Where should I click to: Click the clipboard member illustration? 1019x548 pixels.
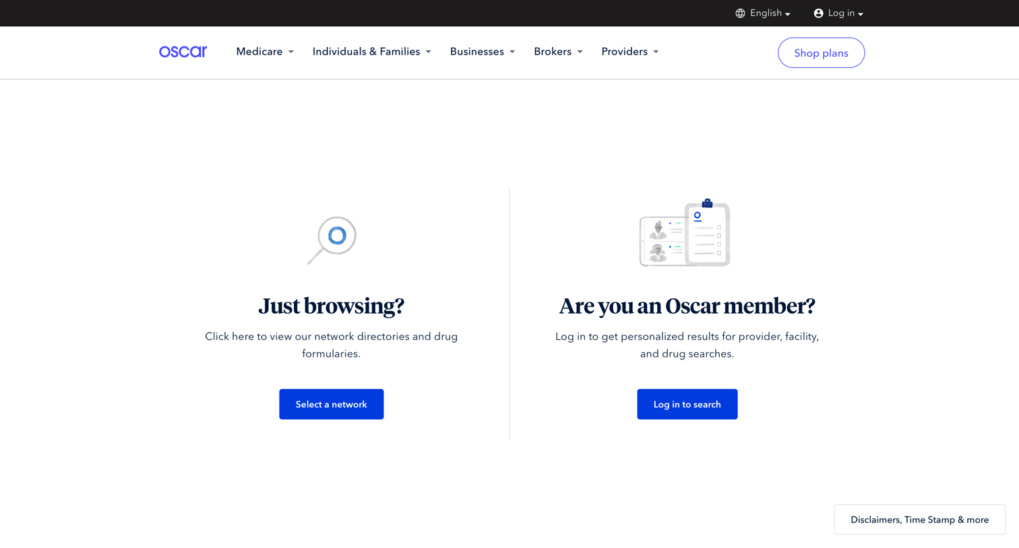click(x=685, y=233)
